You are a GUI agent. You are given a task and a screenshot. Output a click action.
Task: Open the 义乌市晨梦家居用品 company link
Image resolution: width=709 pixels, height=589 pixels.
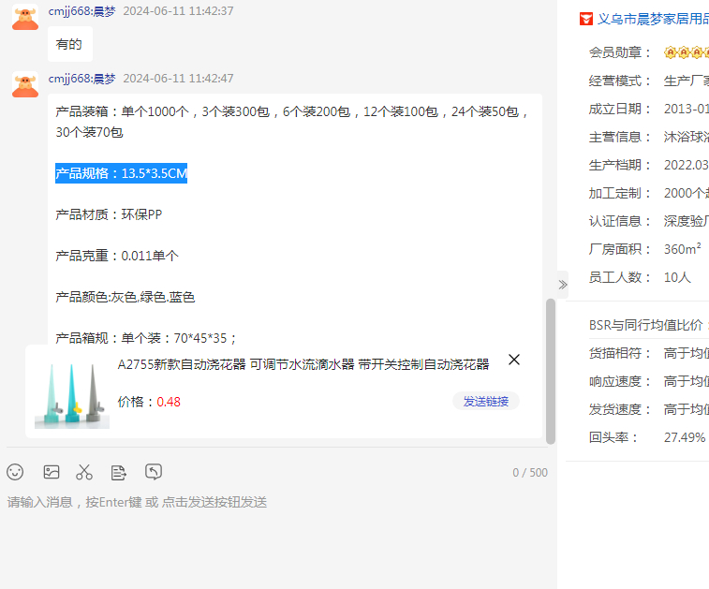pyautogui.click(x=653, y=19)
